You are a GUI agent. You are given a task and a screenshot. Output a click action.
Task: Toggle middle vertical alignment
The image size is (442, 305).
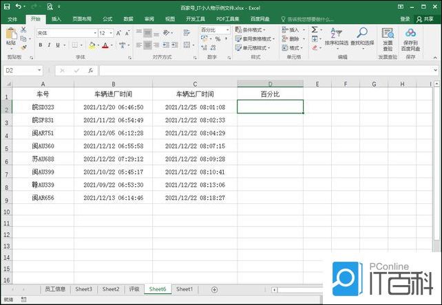[x=147, y=33]
